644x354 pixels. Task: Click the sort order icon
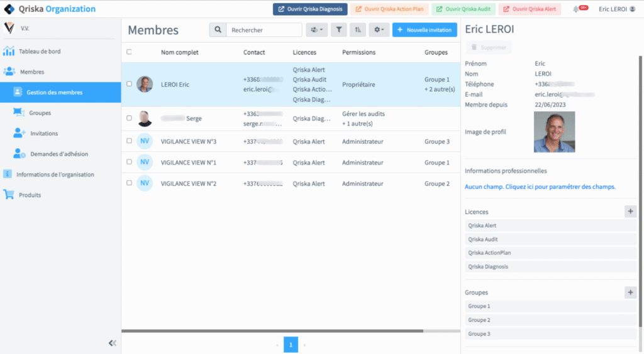(x=358, y=30)
